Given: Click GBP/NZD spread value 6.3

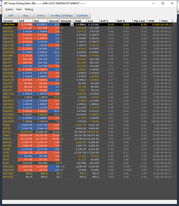Looking at the screenshot, I should 54,101.
